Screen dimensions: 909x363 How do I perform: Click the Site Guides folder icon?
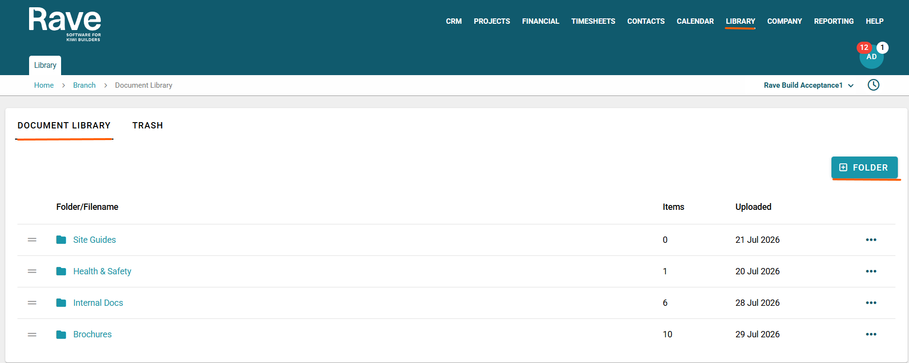(61, 240)
